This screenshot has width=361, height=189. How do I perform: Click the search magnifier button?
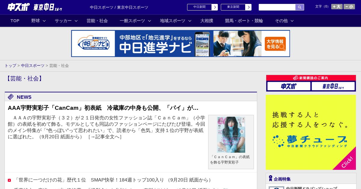pyautogui.click(x=300, y=7)
